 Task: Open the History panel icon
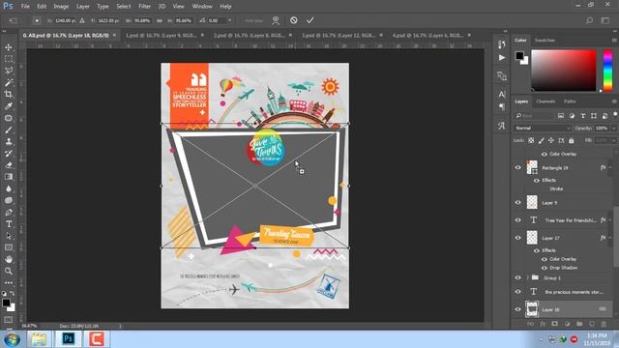(501, 44)
